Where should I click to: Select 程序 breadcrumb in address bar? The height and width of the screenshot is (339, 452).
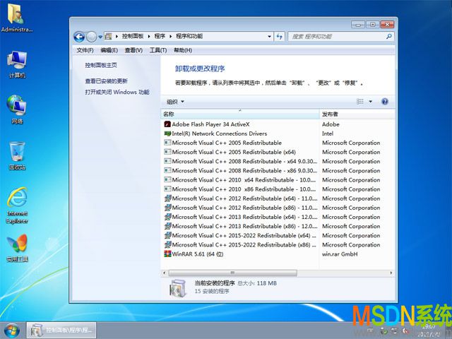pyautogui.click(x=160, y=36)
